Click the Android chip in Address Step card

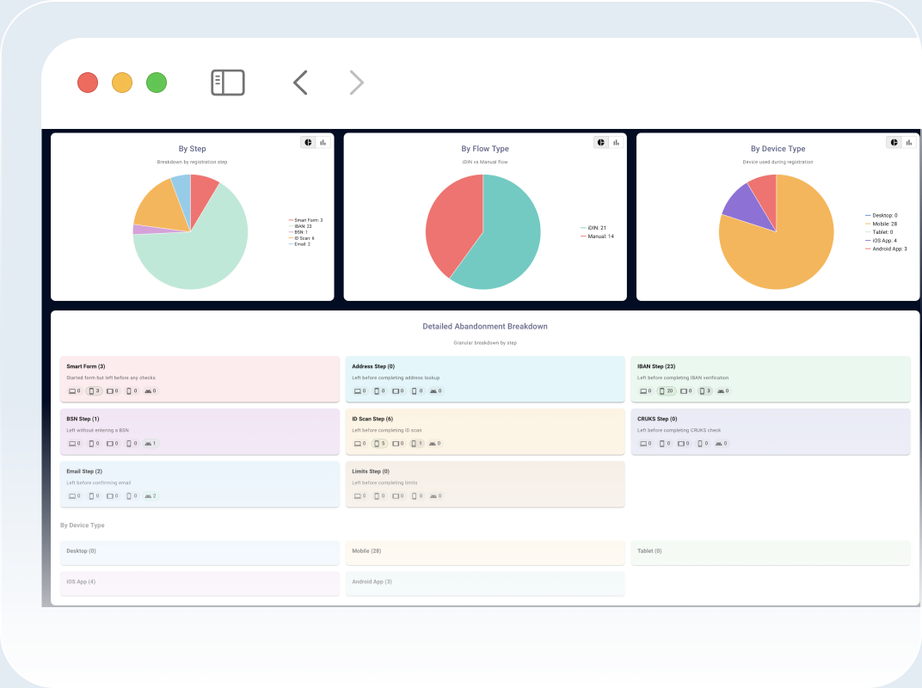pos(436,391)
